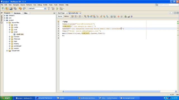Open the Debug Project dropdown arrow
Viewport: 179px width, 100px height.
pyautogui.click(x=64, y=9)
